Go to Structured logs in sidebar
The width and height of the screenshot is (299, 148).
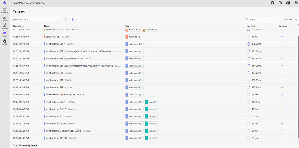tap(4, 26)
